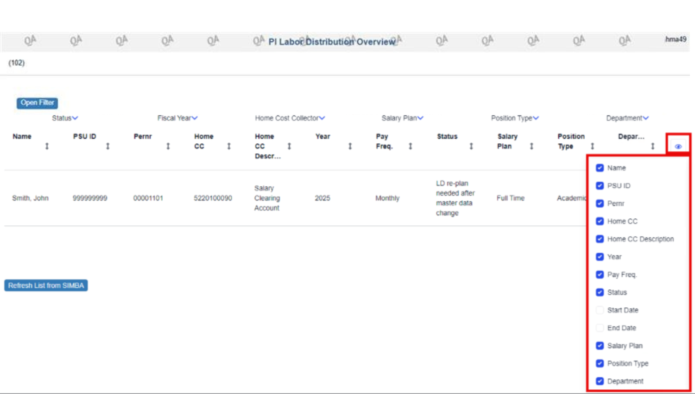Sort by the Home CC column arrows

tap(229, 146)
